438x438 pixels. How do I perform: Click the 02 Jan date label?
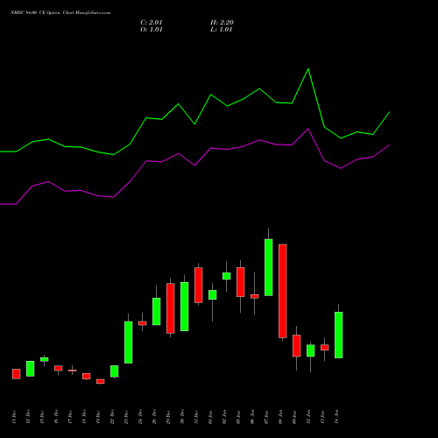pyautogui.click(x=224, y=417)
